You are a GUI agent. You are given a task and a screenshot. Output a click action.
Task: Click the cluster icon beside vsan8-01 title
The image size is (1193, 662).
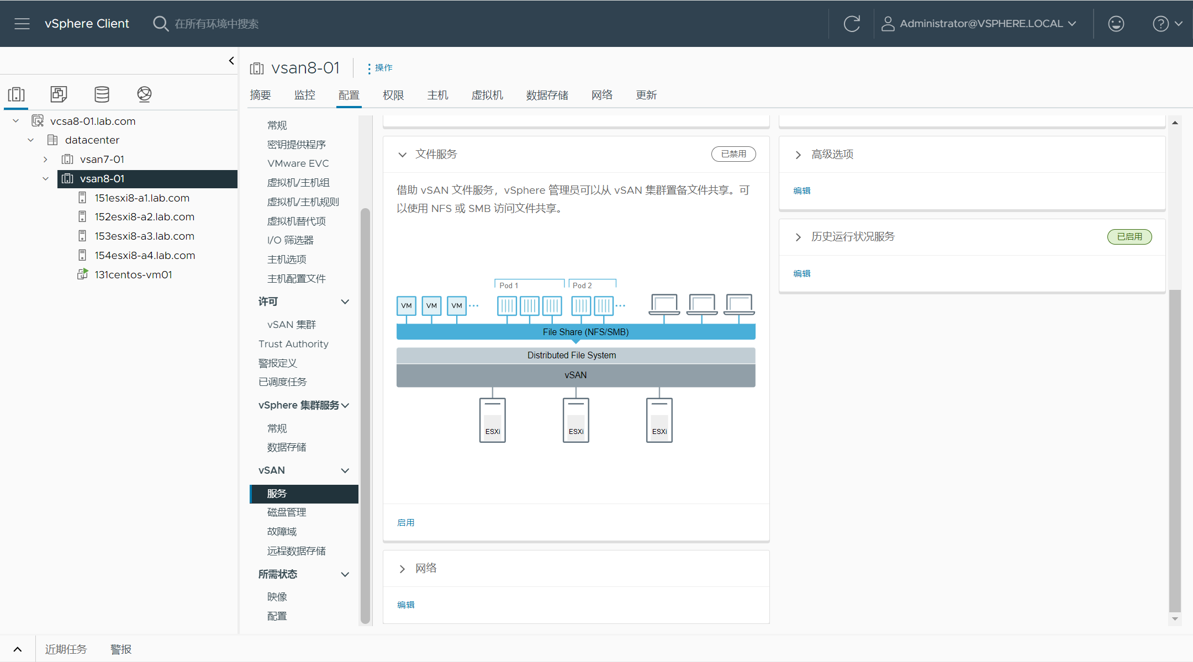pos(257,68)
